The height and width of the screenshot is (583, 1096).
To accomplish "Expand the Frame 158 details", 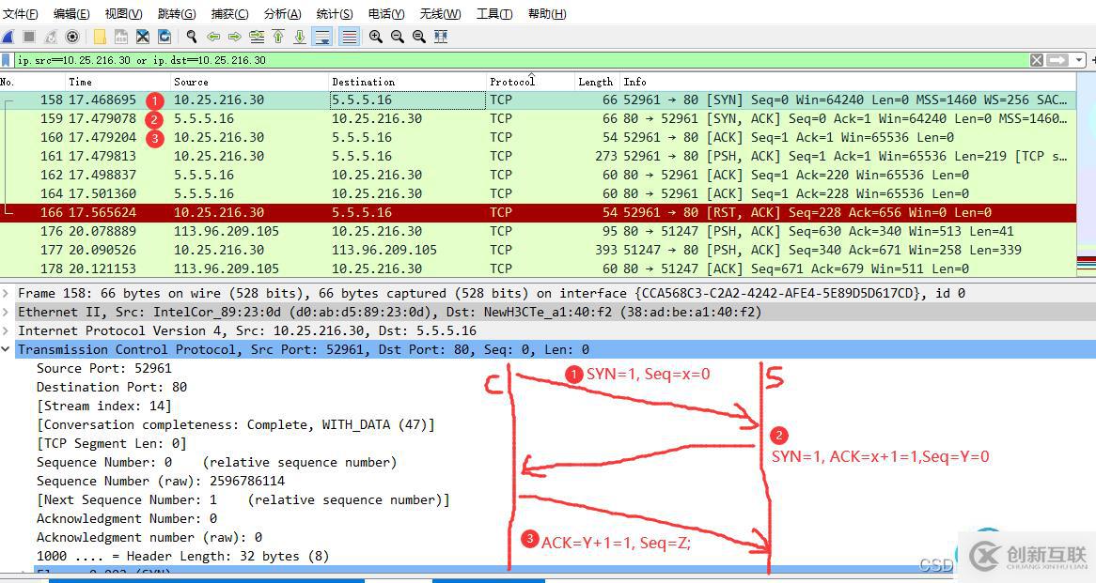I will click(x=7, y=293).
